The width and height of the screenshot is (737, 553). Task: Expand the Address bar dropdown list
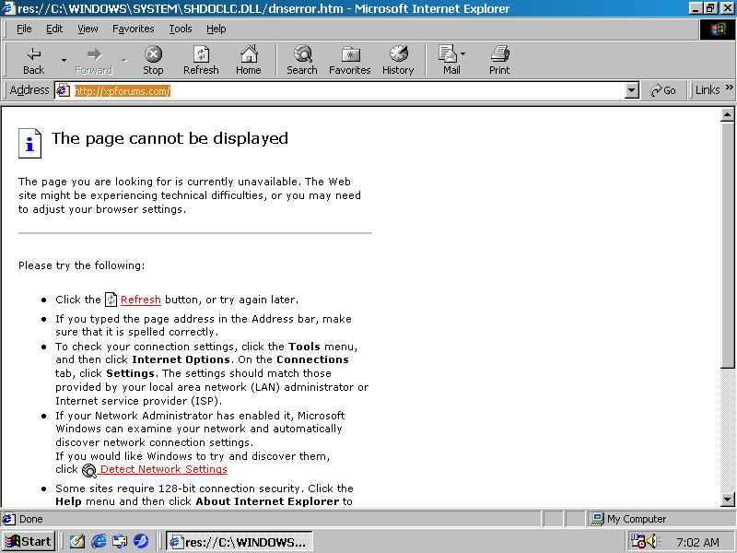pyautogui.click(x=632, y=90)
